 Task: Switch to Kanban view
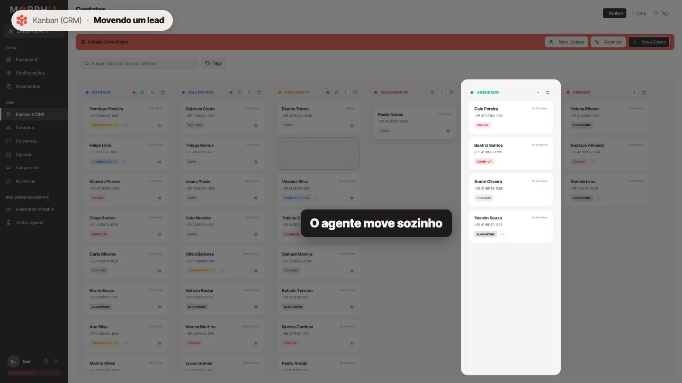point(615,13)
